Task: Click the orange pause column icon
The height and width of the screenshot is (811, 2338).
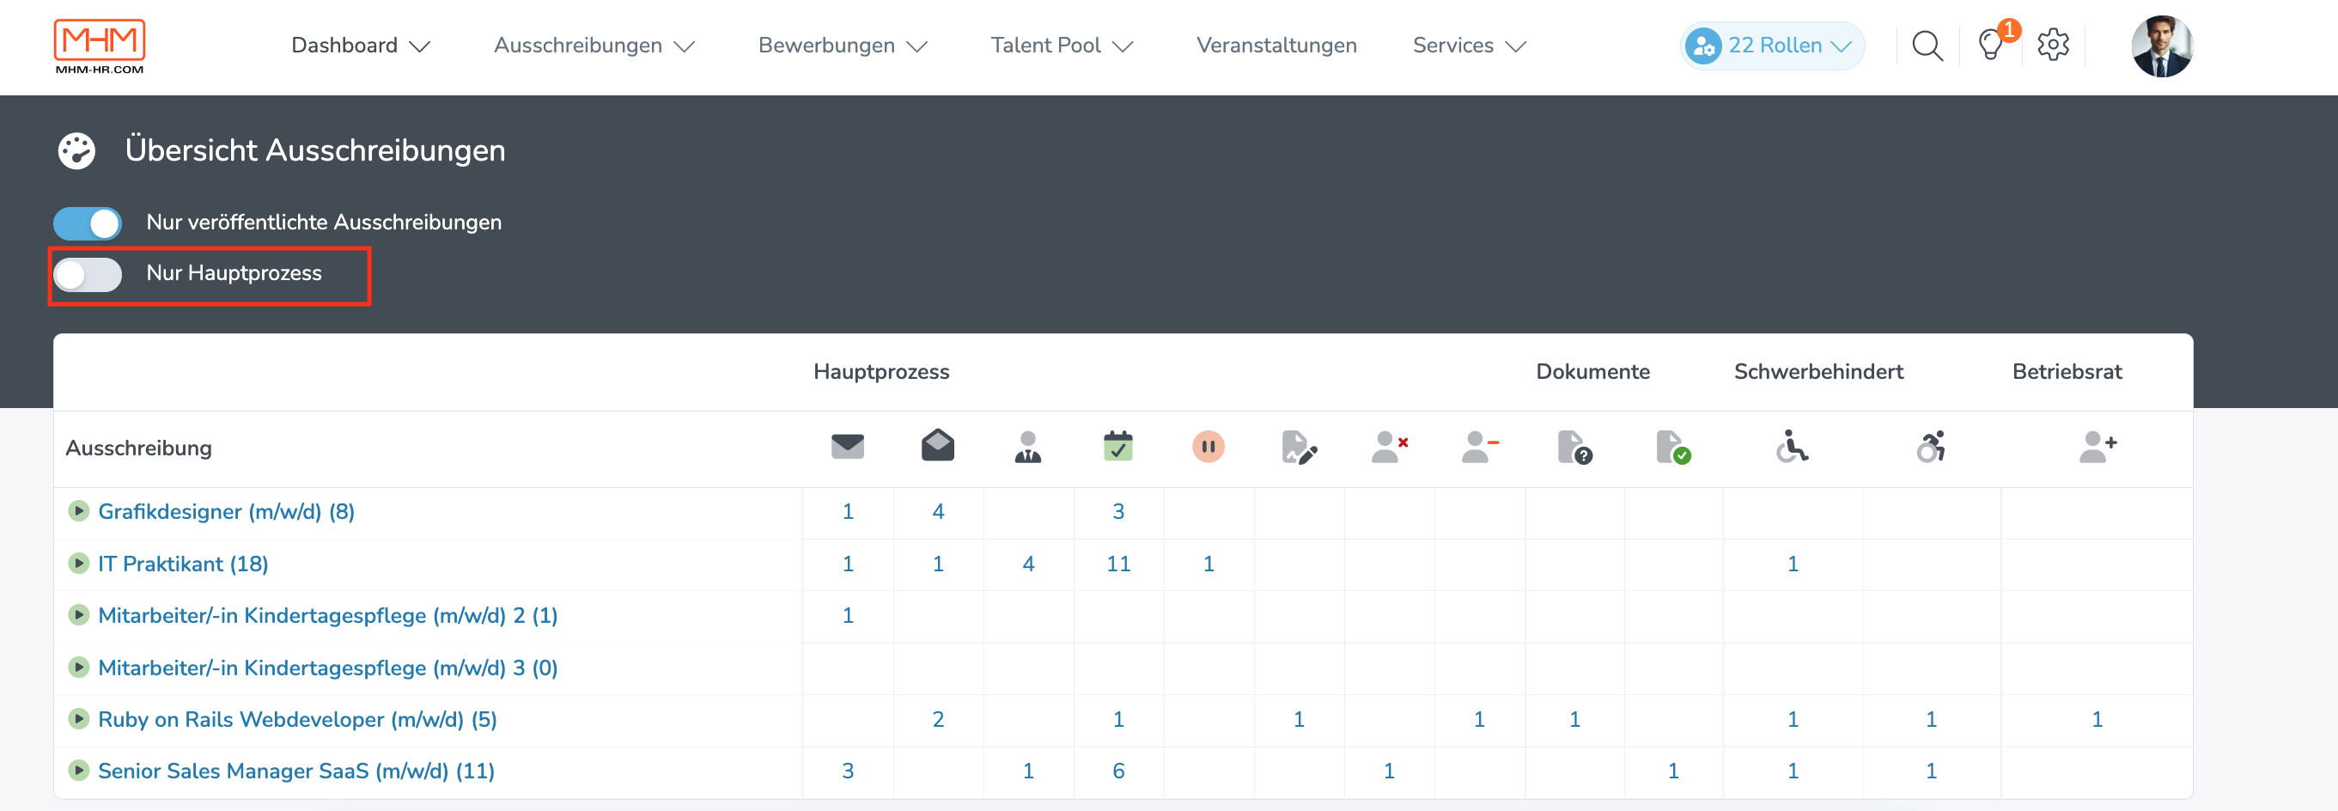Action: 1207,447
